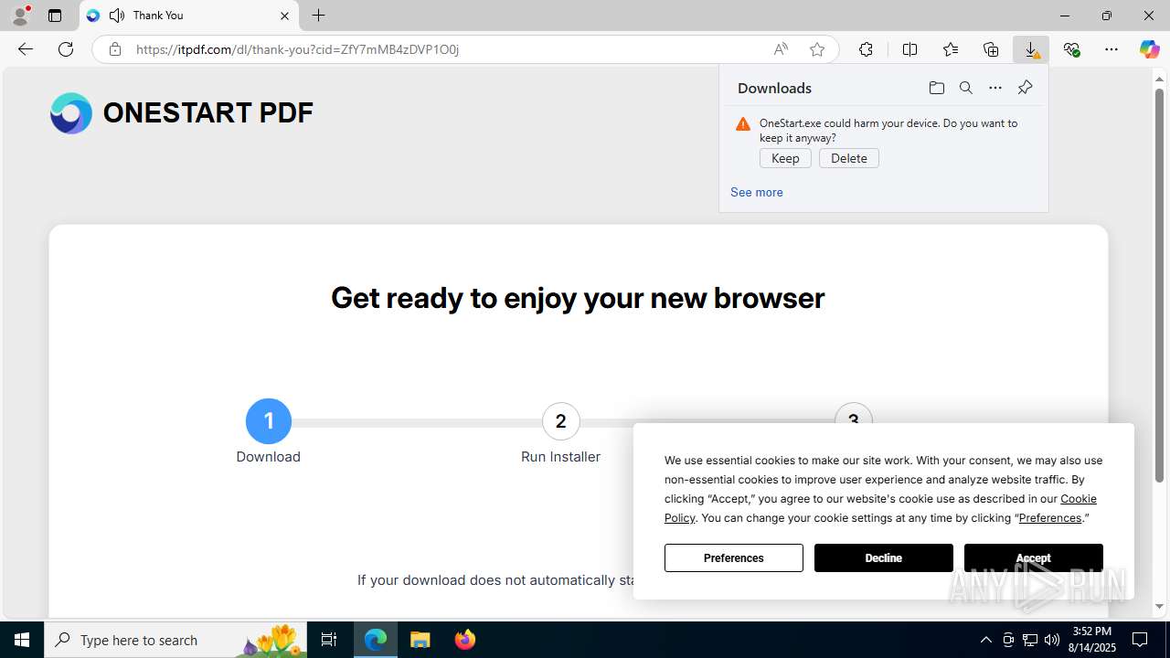Click the Run Installer step label

(560, 457)
